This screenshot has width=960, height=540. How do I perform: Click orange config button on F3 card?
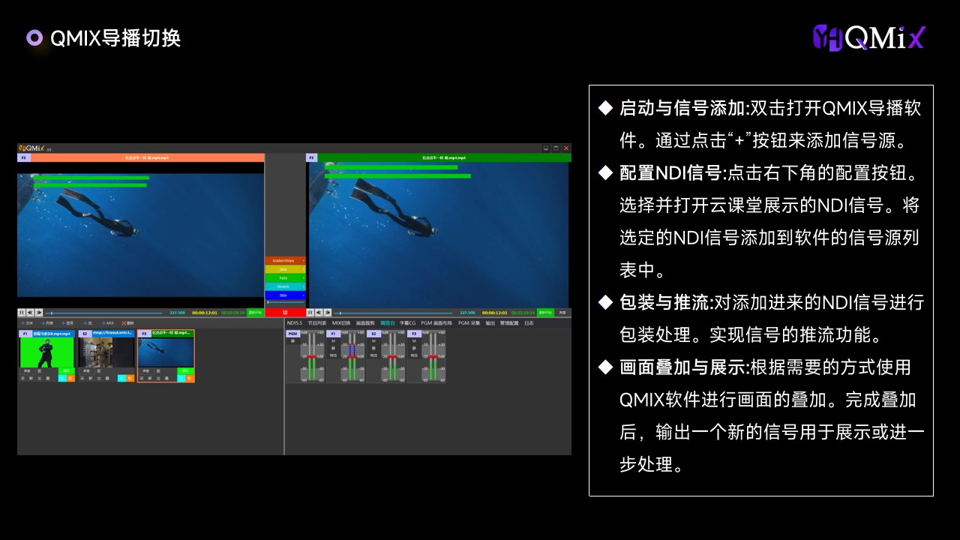(190, 379)
